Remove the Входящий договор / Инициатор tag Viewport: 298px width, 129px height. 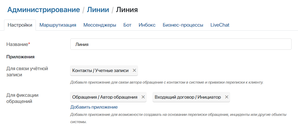(x=227, y=97)
